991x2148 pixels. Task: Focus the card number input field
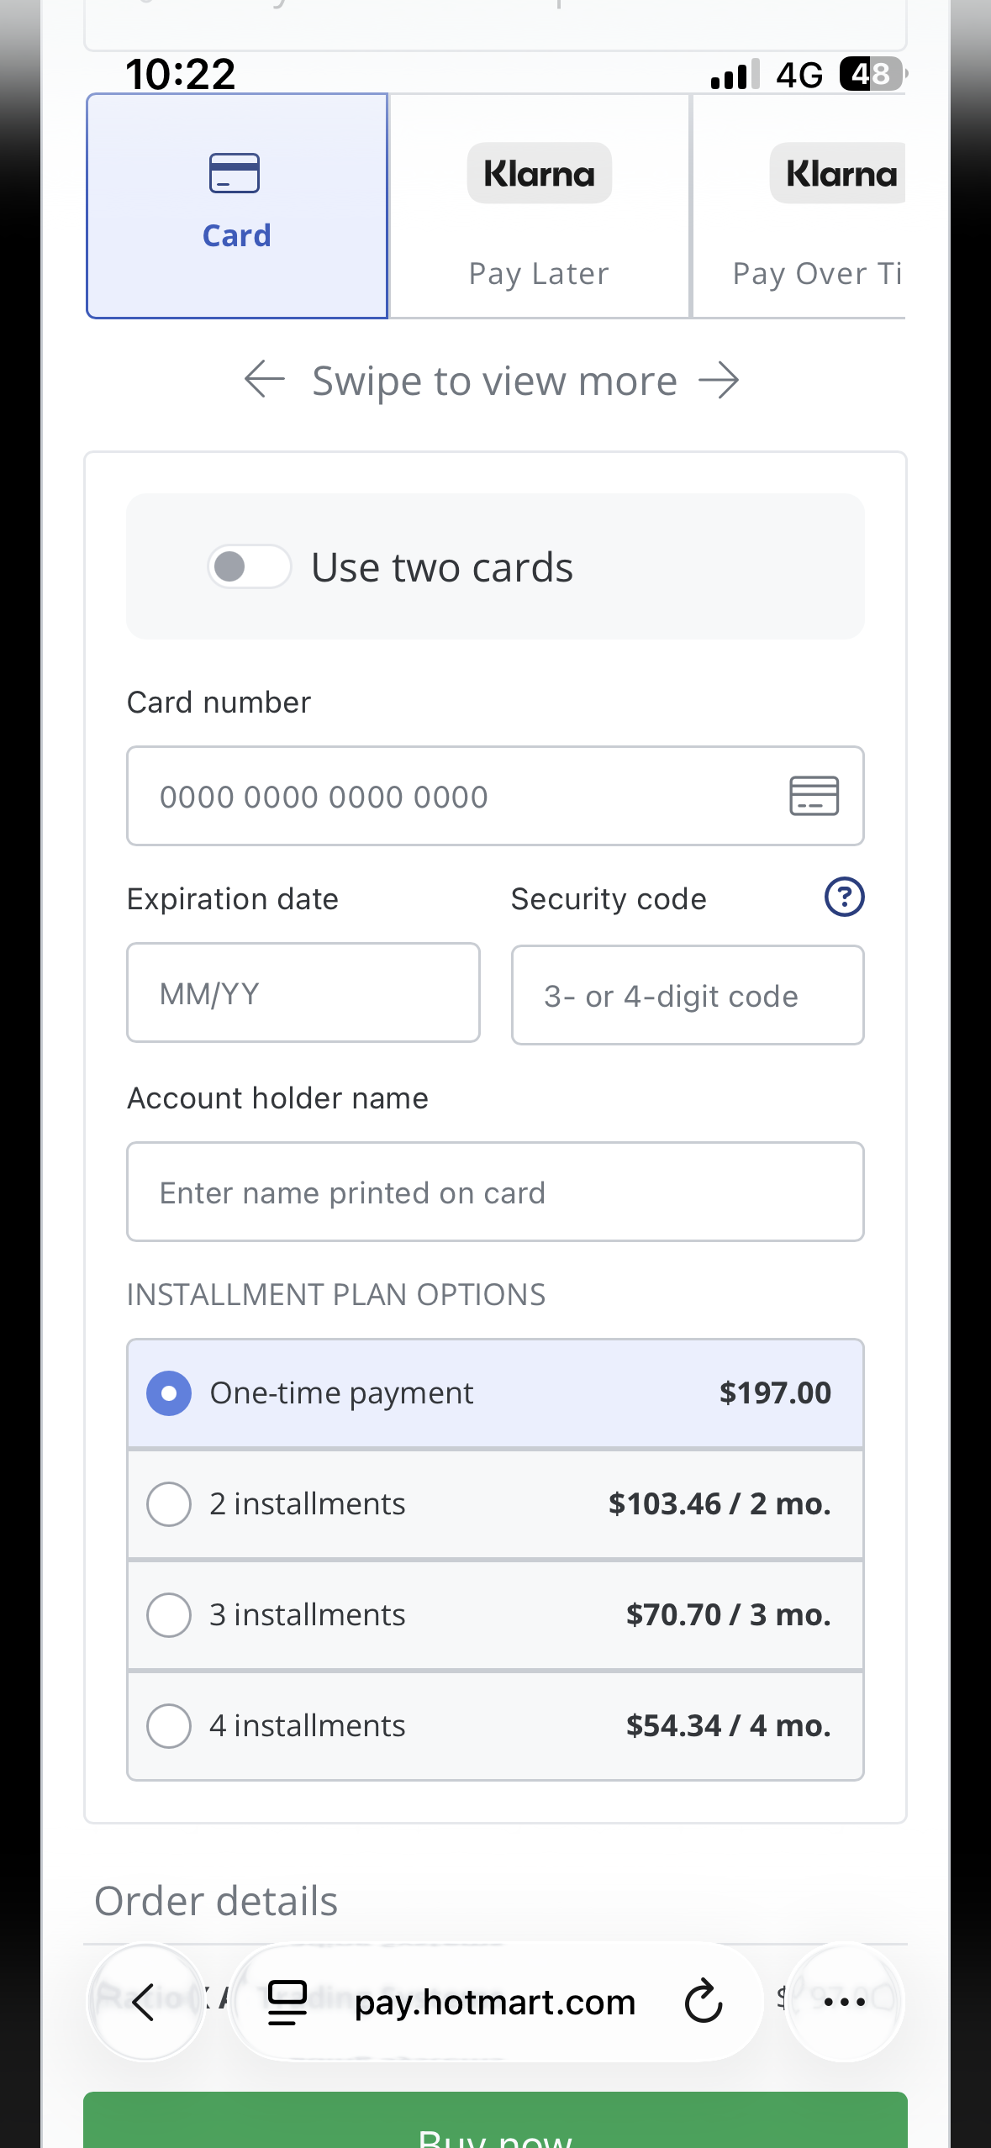[x=454, y=796]
